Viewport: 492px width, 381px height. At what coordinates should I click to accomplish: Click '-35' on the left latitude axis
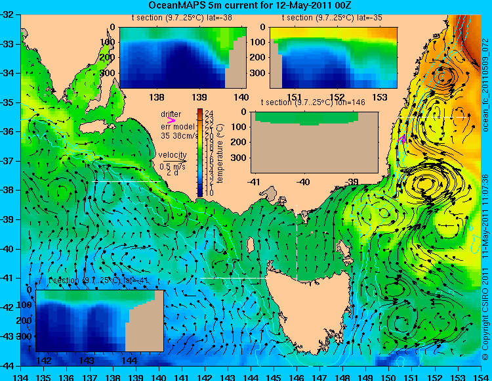coord(7,102)
